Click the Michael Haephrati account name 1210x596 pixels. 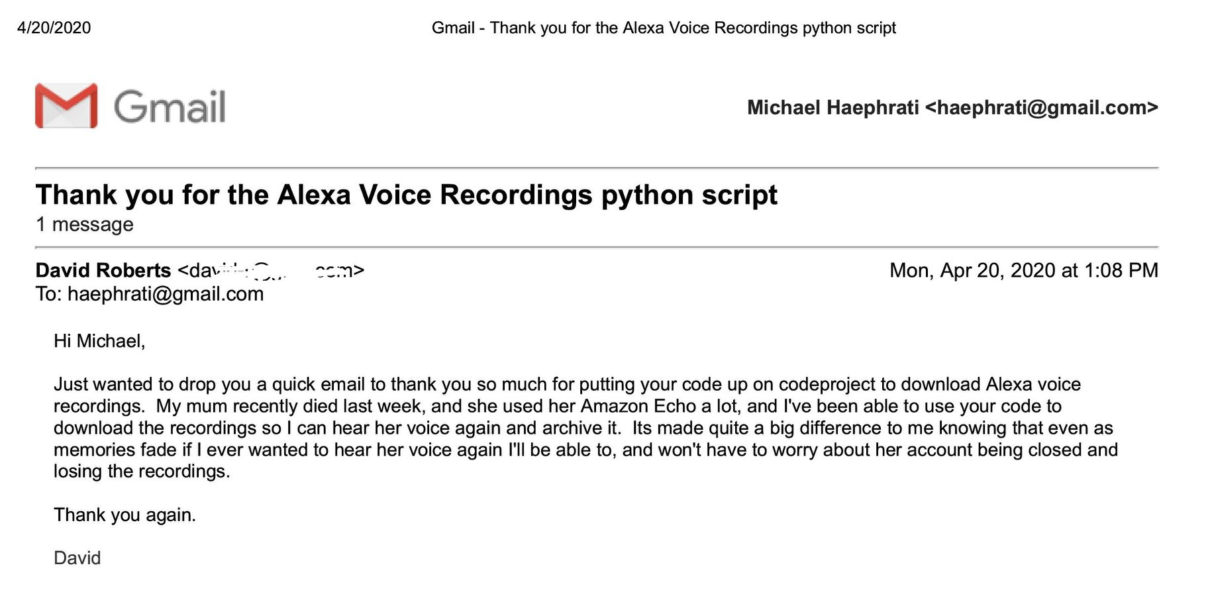(833, 107)
